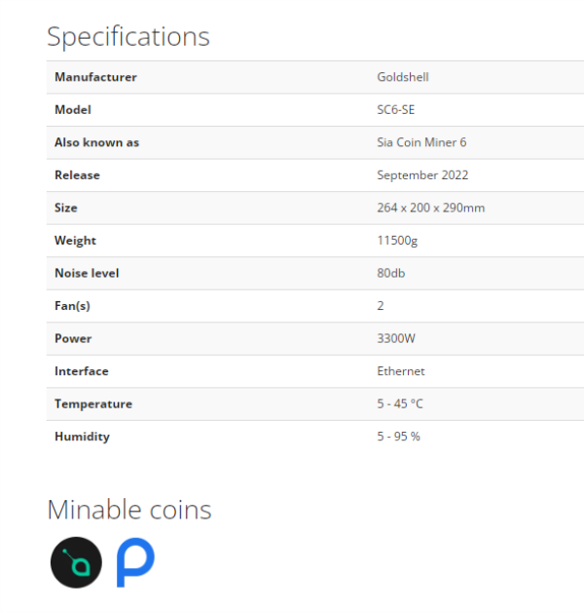Select the 3300W power value

coord(396,338)
